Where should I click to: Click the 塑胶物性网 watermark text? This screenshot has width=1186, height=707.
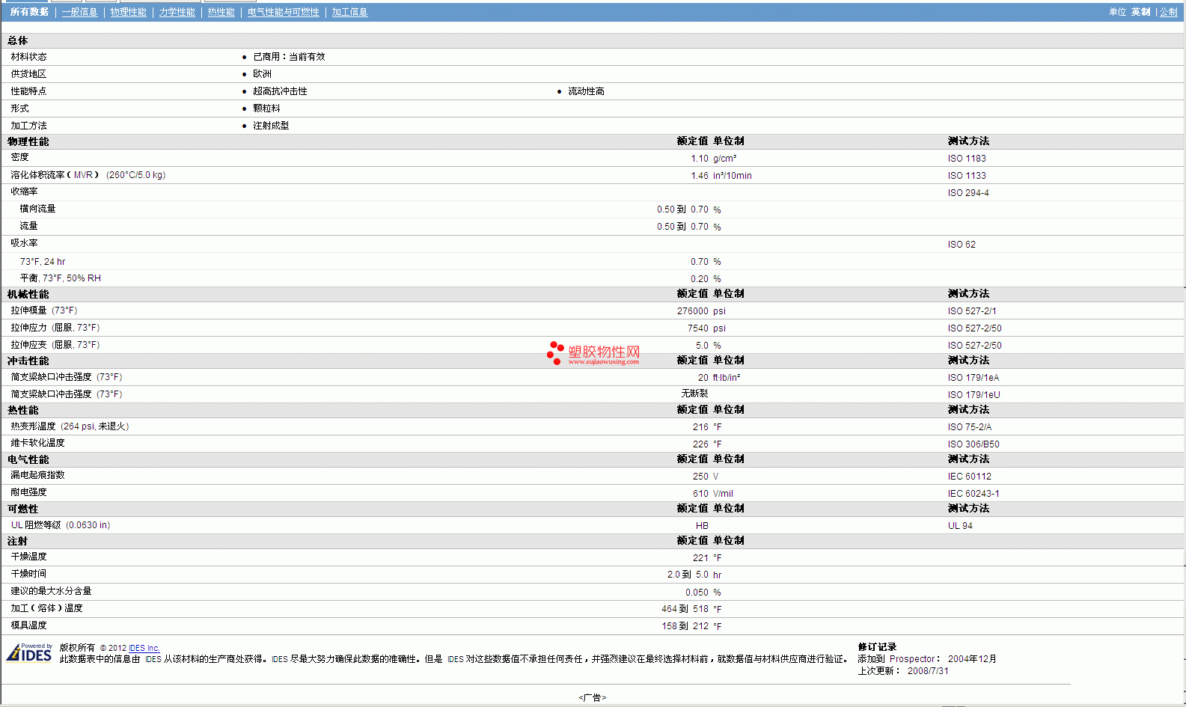[604, 352]
